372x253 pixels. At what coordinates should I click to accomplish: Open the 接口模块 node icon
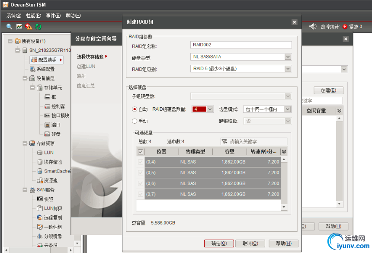coord(47,115)
